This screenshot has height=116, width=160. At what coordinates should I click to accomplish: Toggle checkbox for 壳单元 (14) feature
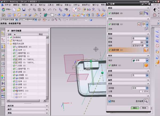[x=14, y=91]
